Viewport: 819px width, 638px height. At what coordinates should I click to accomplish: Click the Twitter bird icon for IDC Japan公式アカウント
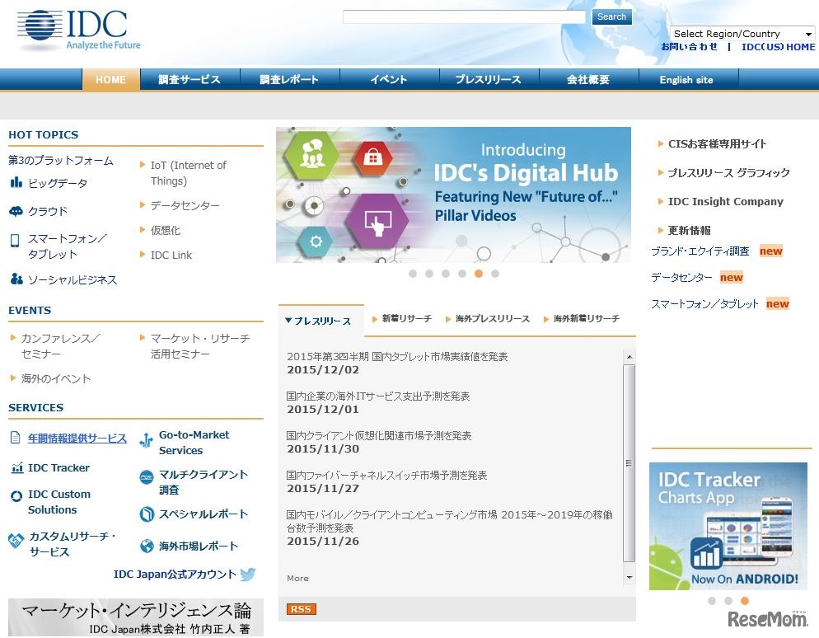click(248, 575)
